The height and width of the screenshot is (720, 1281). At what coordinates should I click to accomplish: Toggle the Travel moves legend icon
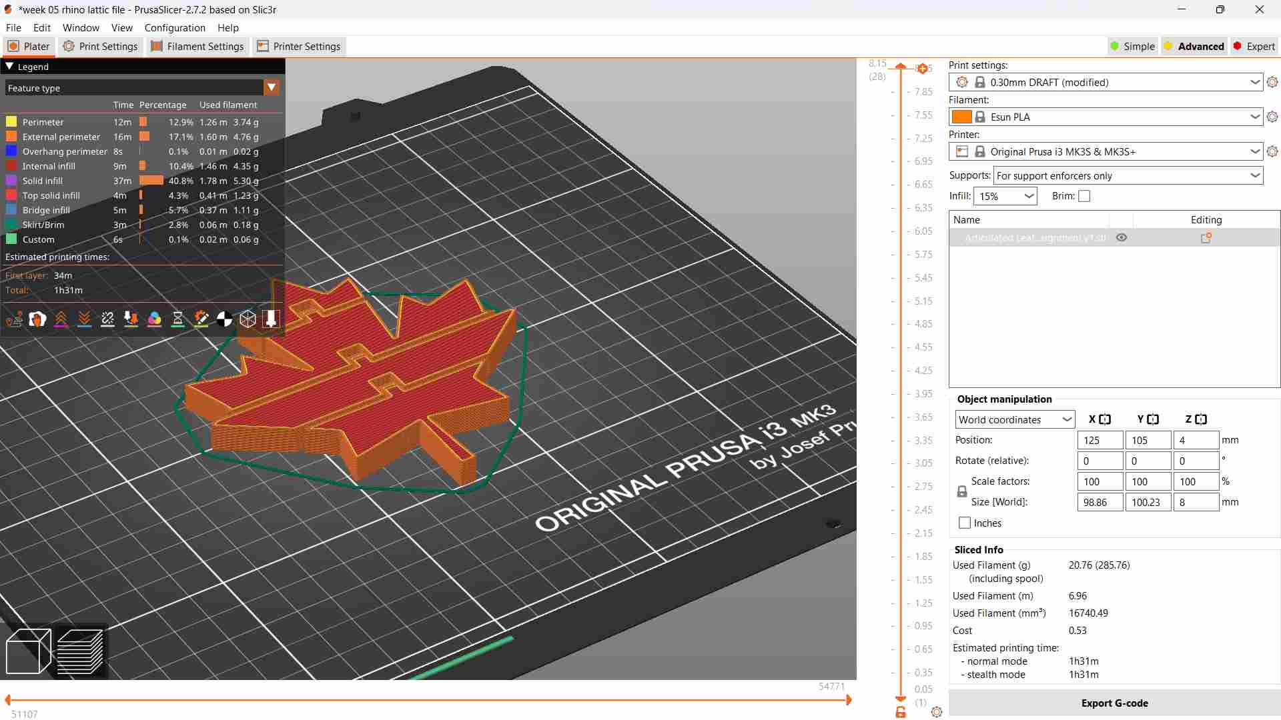point(15,319)
